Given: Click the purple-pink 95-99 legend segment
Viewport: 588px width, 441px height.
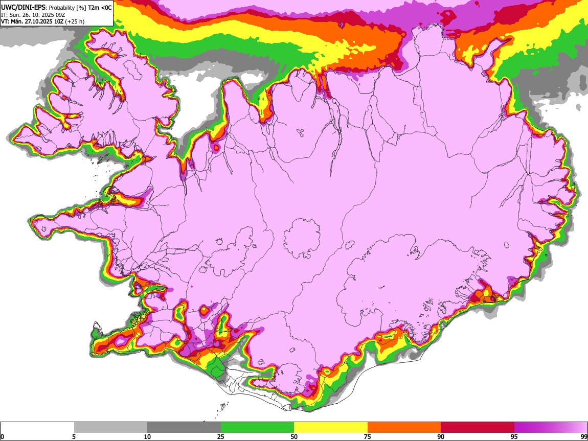Looking at the screenshot, I should [x=551, y=427].
